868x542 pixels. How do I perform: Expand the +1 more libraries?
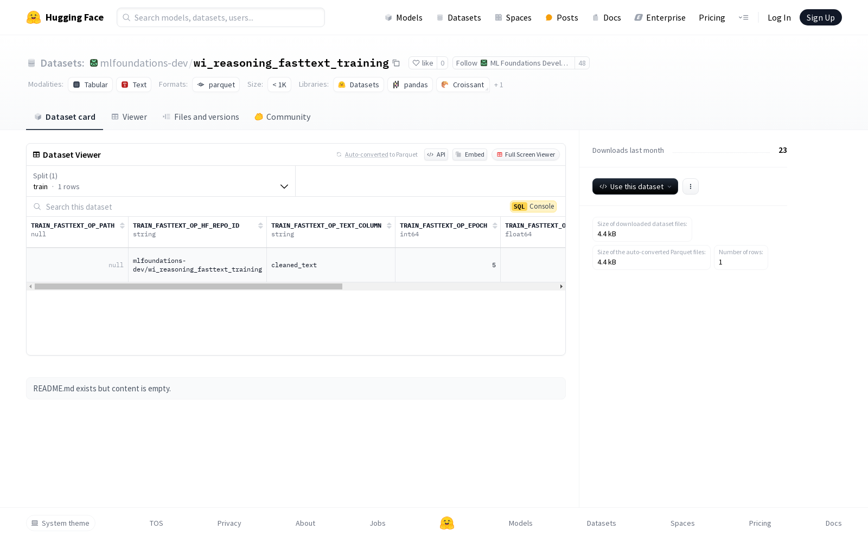pyautogui.click(x=499, y=85)
